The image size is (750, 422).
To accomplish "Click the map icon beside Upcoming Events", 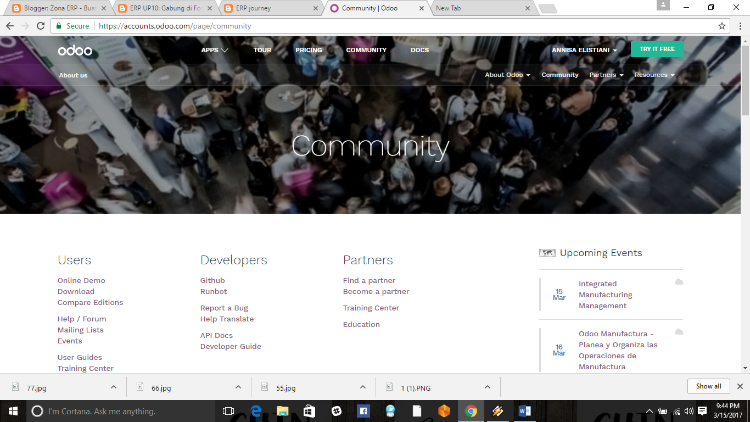I will 547,253.
